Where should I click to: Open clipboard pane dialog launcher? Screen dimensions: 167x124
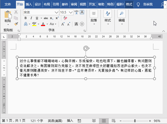(19, 31)
